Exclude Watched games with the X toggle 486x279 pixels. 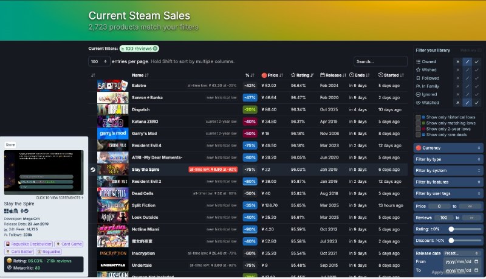(x=458, y=103)
